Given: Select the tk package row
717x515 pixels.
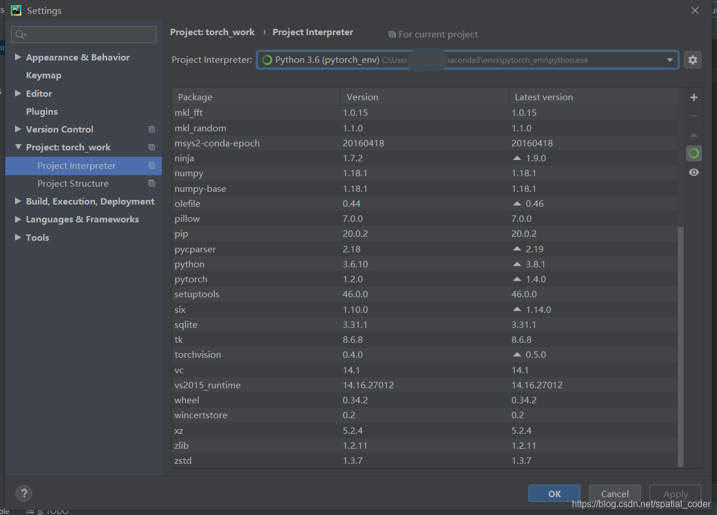Looking at the screenshot, I should click(425, 340).
